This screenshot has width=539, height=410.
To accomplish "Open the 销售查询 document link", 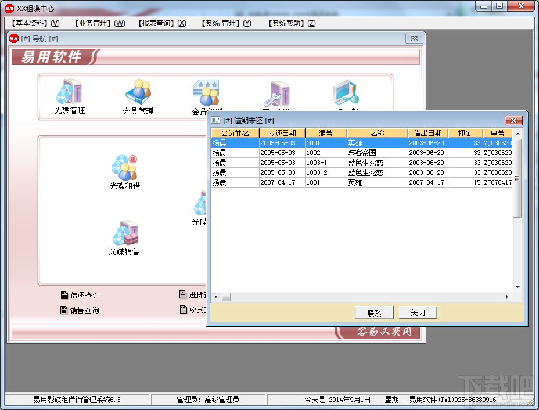I will pos(80,310).
